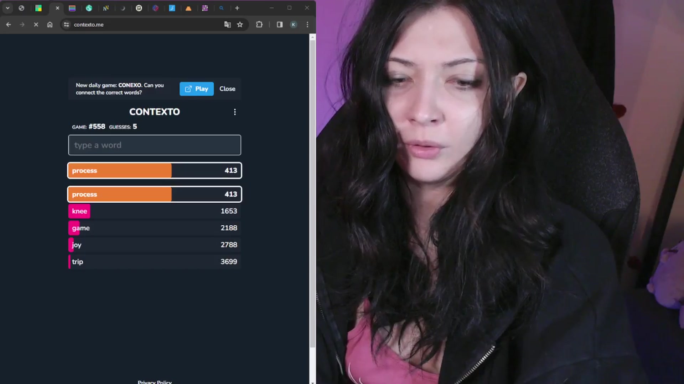684x384 pixels.
Task: Switch to the orange trapezoid tab
Action: 188,8
